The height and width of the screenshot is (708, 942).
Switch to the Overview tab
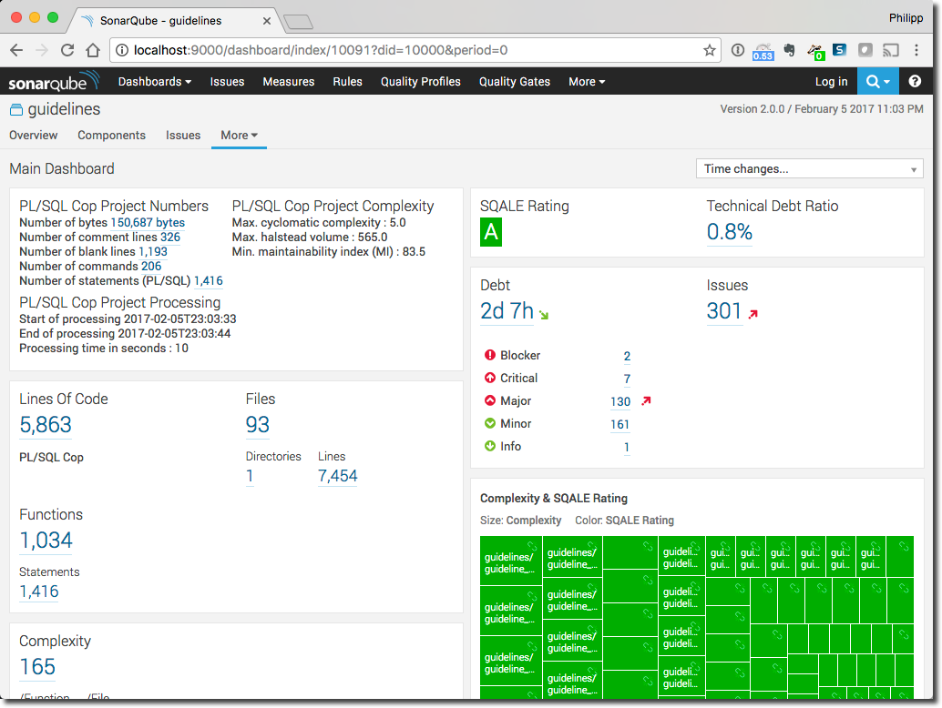pos(33,136)
